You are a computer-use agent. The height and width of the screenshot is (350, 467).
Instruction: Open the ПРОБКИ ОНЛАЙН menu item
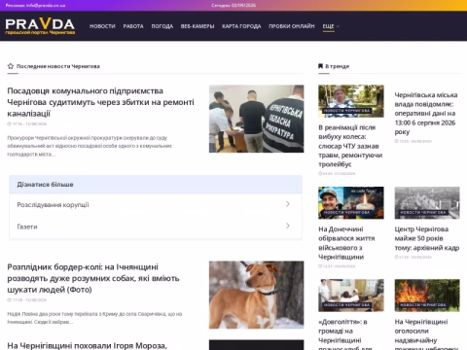click(x=292, y=26)
